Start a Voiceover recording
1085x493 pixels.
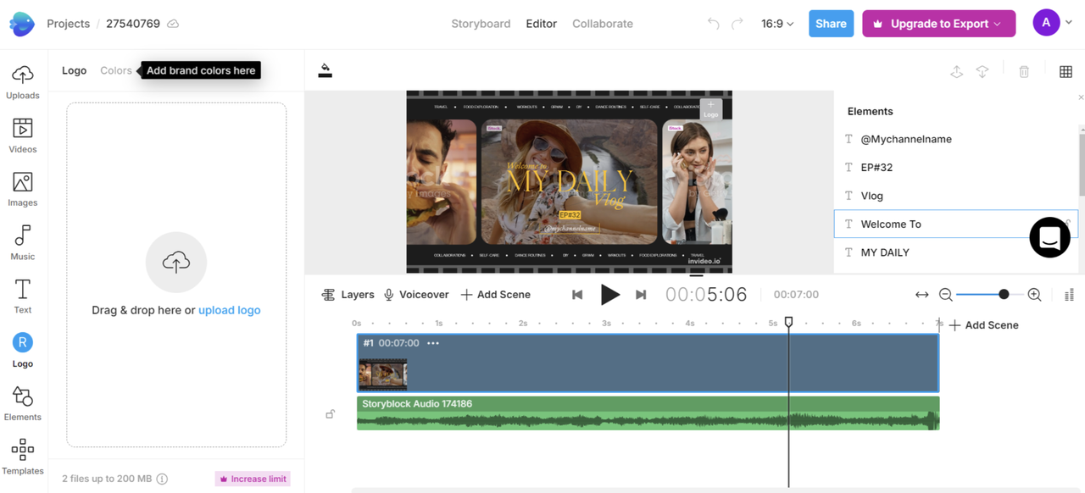point(416,295)
